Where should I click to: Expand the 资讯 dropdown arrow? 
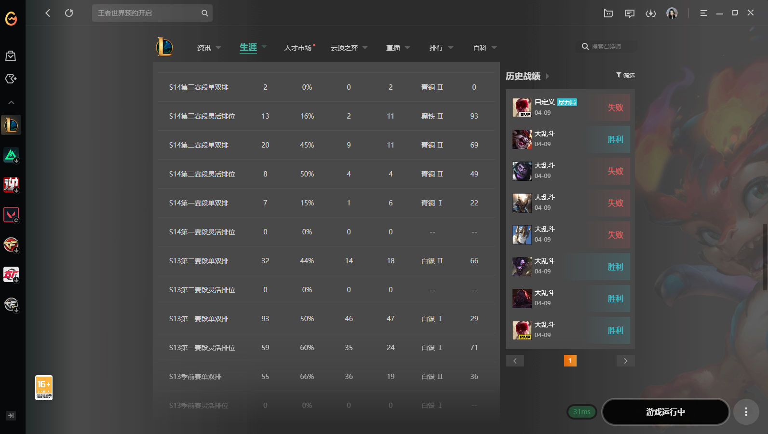tap(218, 48)
